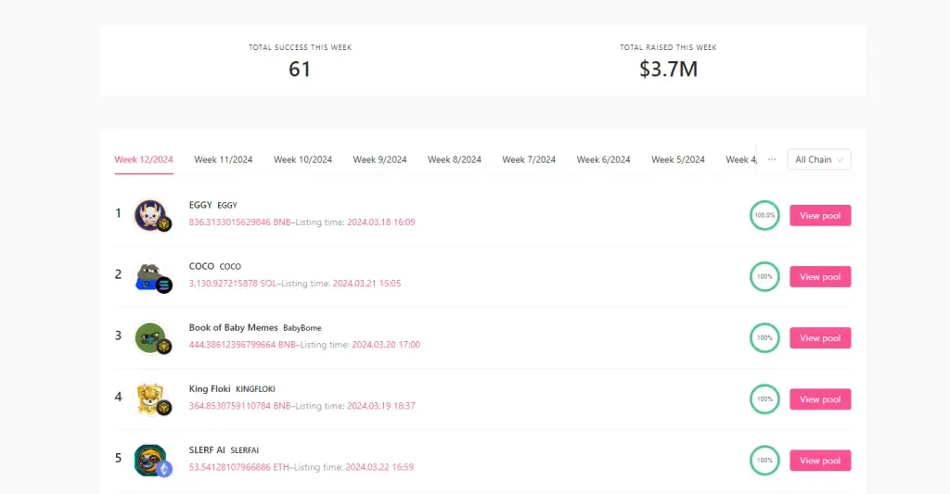Open the Week 8/2024 tab
The height and width of the screenshot is (494, 950).
pos(455,159)
